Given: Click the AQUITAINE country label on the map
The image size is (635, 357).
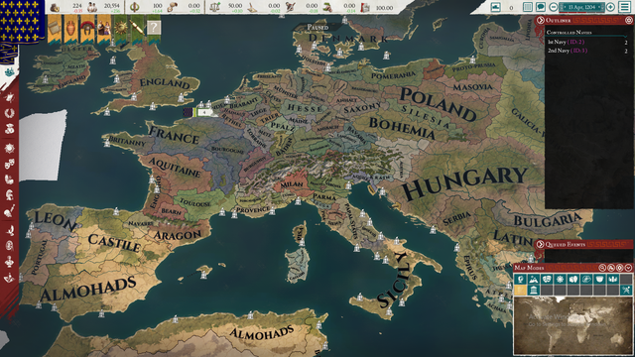Looking at the screenshot, I should [175, 167].
